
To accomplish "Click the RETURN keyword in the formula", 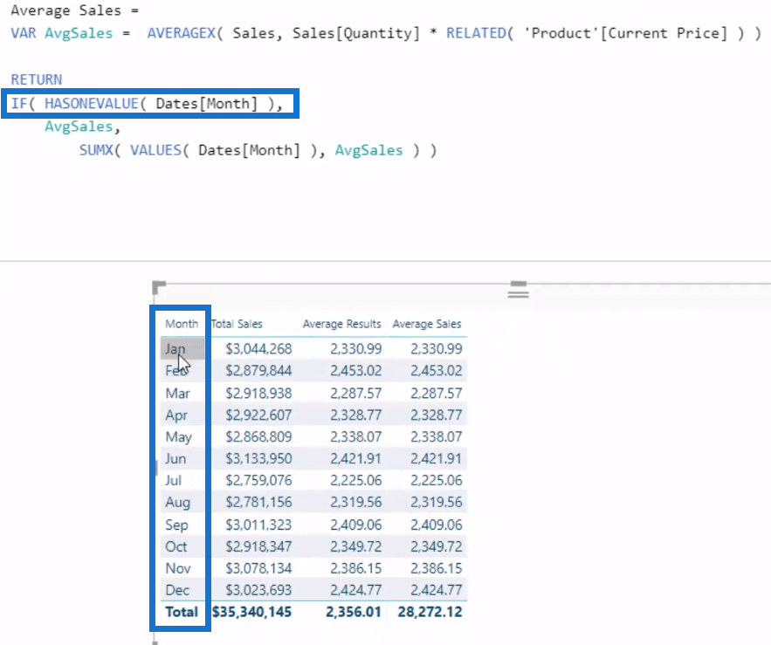I will (37, 79).
